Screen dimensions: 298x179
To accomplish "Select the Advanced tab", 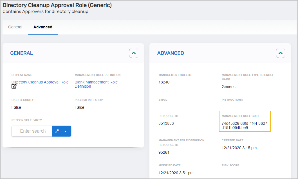I will (43, 27).
